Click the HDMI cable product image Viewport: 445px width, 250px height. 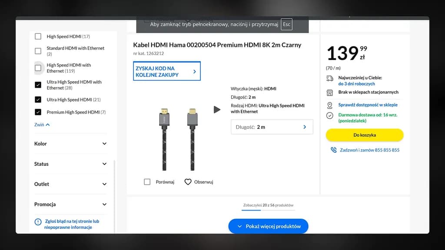point(178,137)
